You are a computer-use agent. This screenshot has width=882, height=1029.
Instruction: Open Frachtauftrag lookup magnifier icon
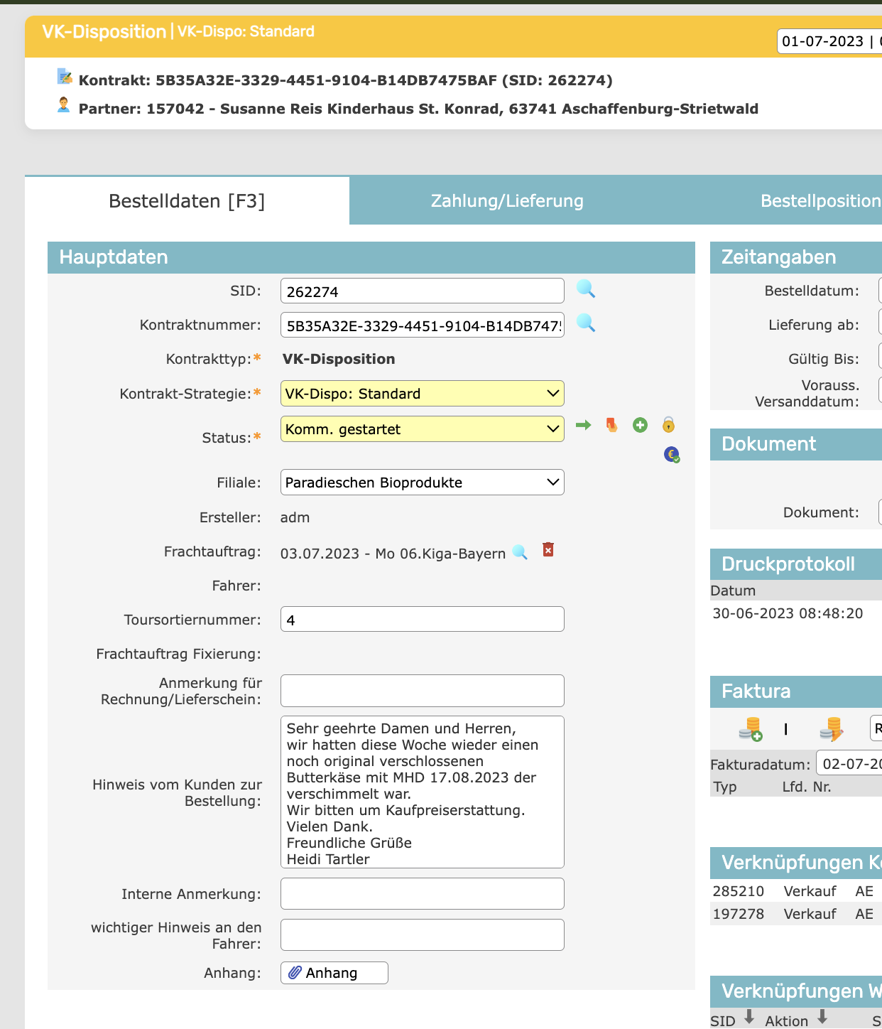(x=520, y=552)
